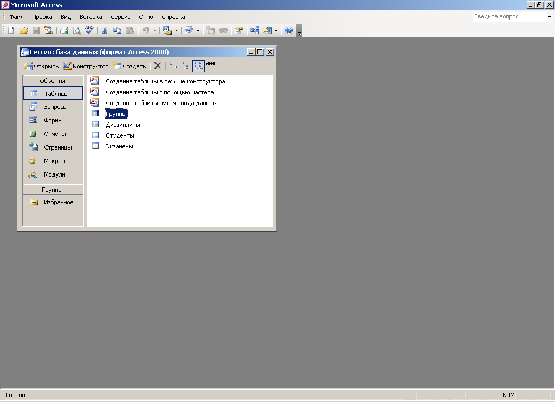Image resolution: width=555 pixels, height=402 pixels.
Task: Open the Справка menu
Action: (173, 17)
